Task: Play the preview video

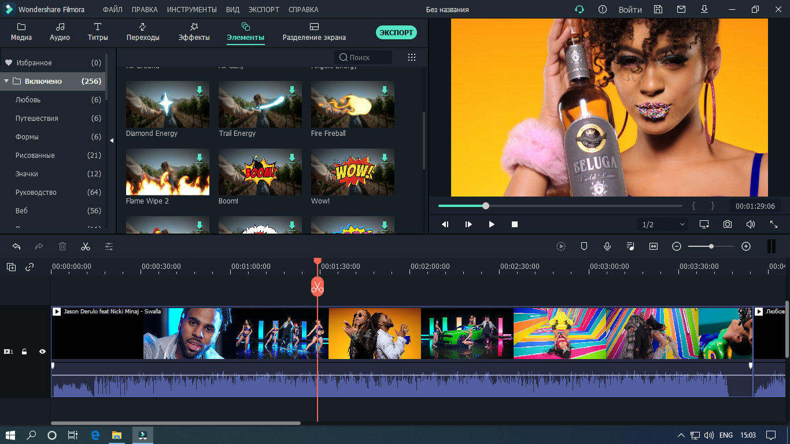Action: pos(492,224)
